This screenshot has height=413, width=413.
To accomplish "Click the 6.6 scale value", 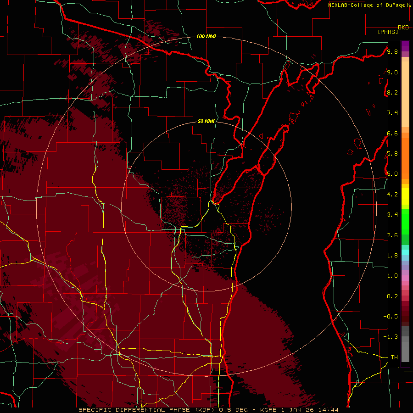I will click(392, 133).
